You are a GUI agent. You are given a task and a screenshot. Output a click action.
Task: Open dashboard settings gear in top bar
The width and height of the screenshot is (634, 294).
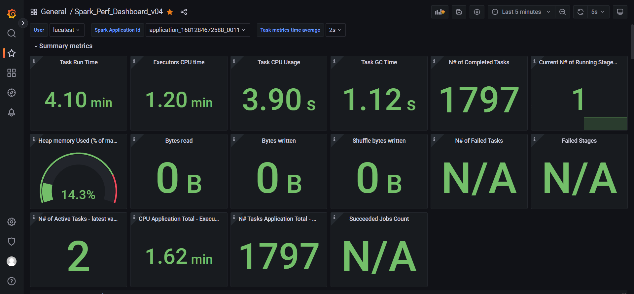click(x=477, y=12)
